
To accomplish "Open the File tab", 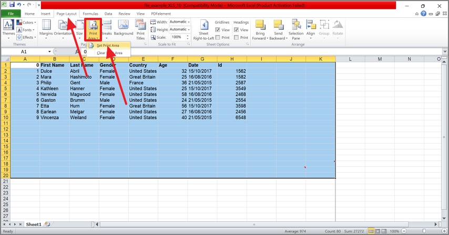I will 11,14.
